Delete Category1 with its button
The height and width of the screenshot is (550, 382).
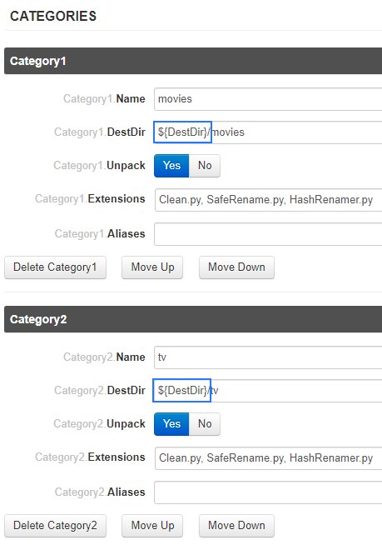55,267
